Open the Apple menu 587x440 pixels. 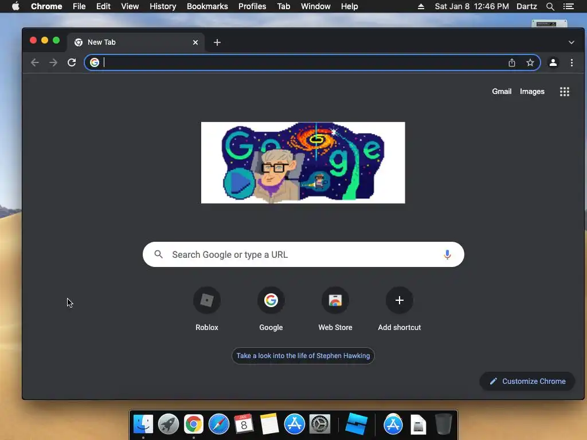[15, 6]
